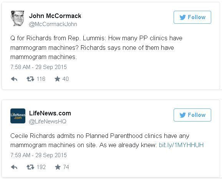Reply to the LifeNews.com tweet
This screenshot has height=179, width=222.
14,167
